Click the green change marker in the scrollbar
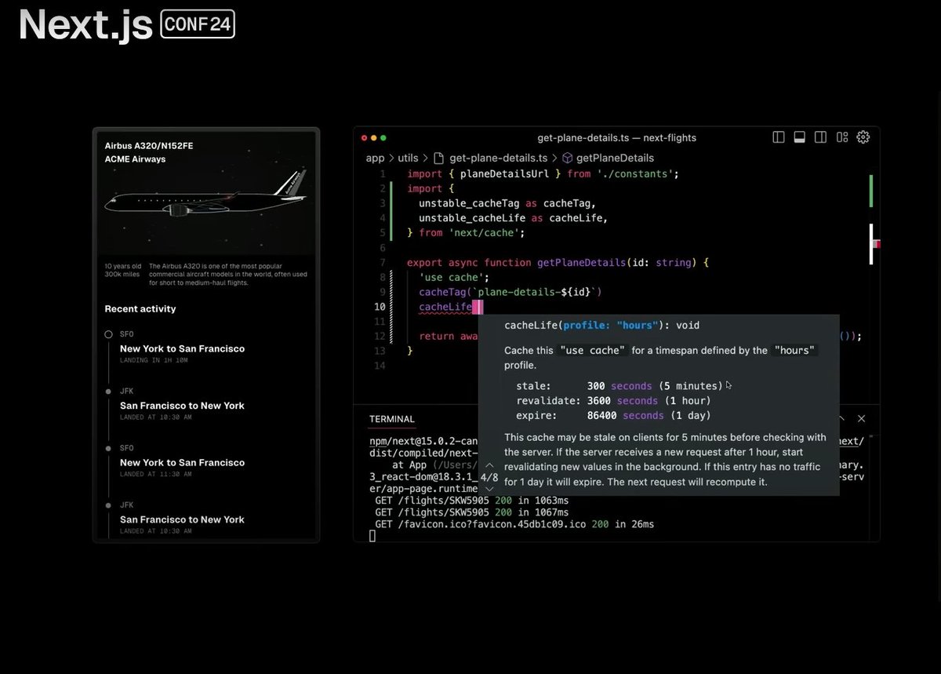Screen dimensions: 941x674 [870, 190]
